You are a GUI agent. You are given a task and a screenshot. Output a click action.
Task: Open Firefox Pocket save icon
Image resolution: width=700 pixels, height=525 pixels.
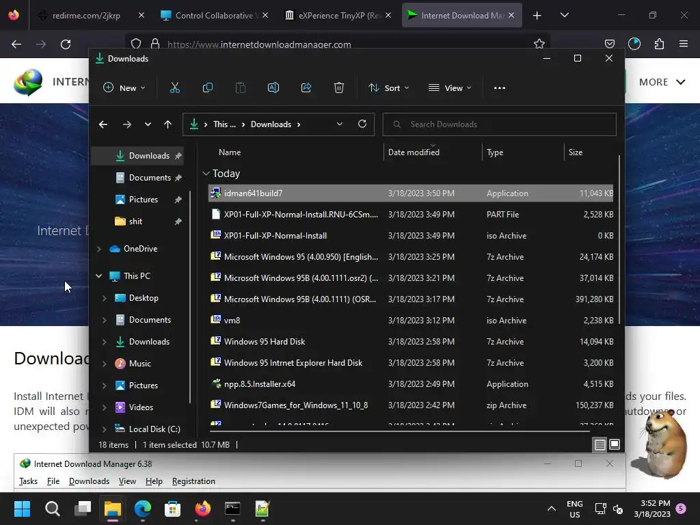609,44
